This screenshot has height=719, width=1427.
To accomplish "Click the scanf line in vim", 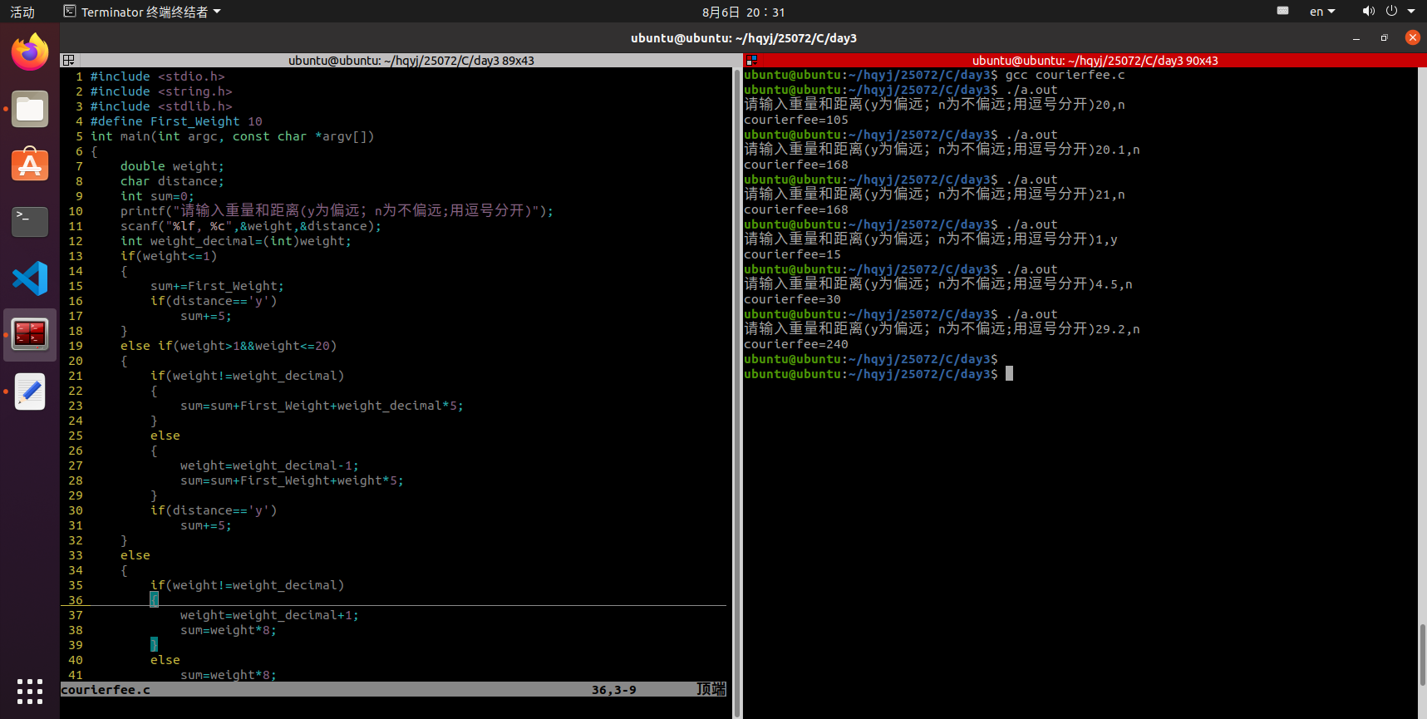I will pos(251,226).
